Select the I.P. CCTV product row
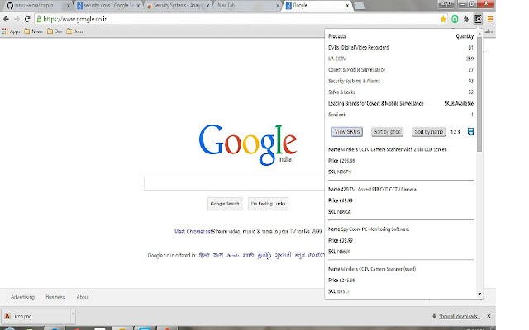 click(401, 59)
